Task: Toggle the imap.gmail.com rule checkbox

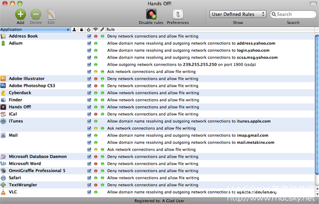Action: (89, 136)
